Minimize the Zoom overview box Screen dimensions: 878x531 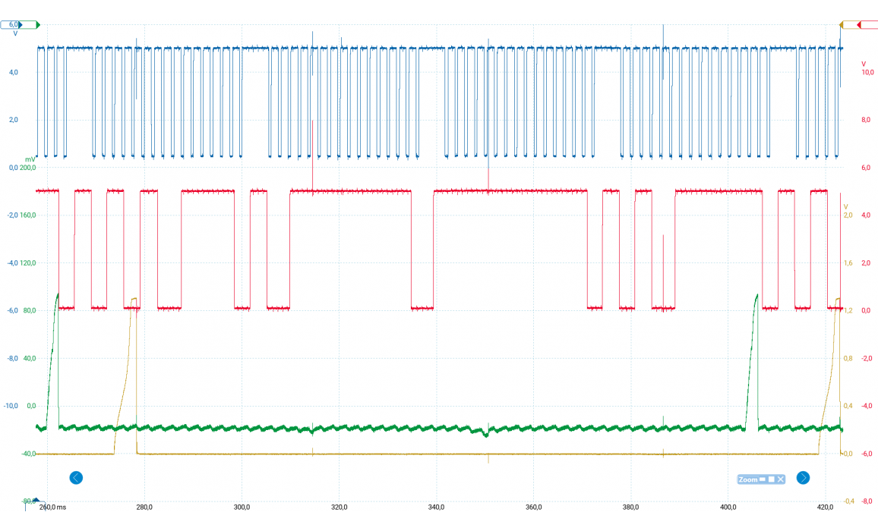point(762,479)
